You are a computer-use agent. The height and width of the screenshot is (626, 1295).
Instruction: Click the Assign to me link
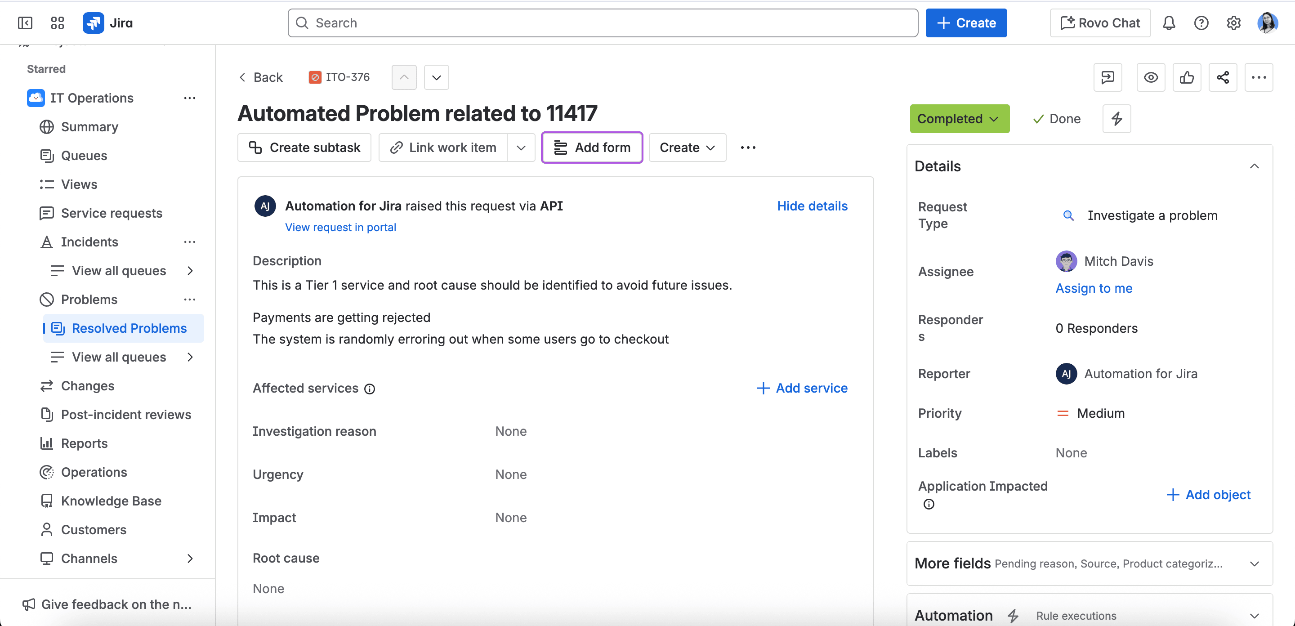tap(1094, 288)
